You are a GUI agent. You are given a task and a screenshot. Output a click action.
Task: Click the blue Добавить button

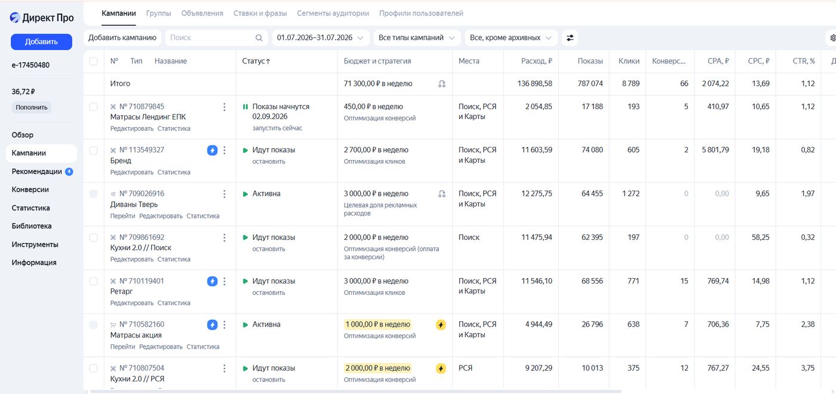[x=41, y=42]
